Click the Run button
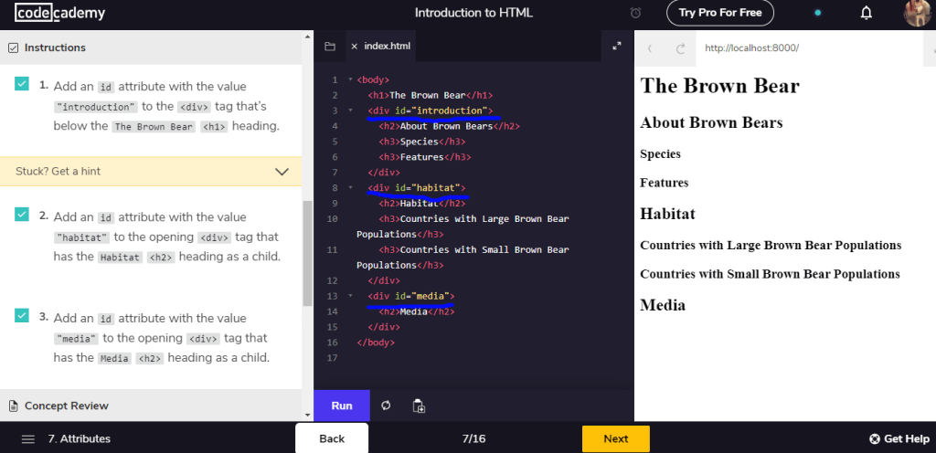This screenshot has height=453, width=936. pyautogui.click(x=342, y=406)
